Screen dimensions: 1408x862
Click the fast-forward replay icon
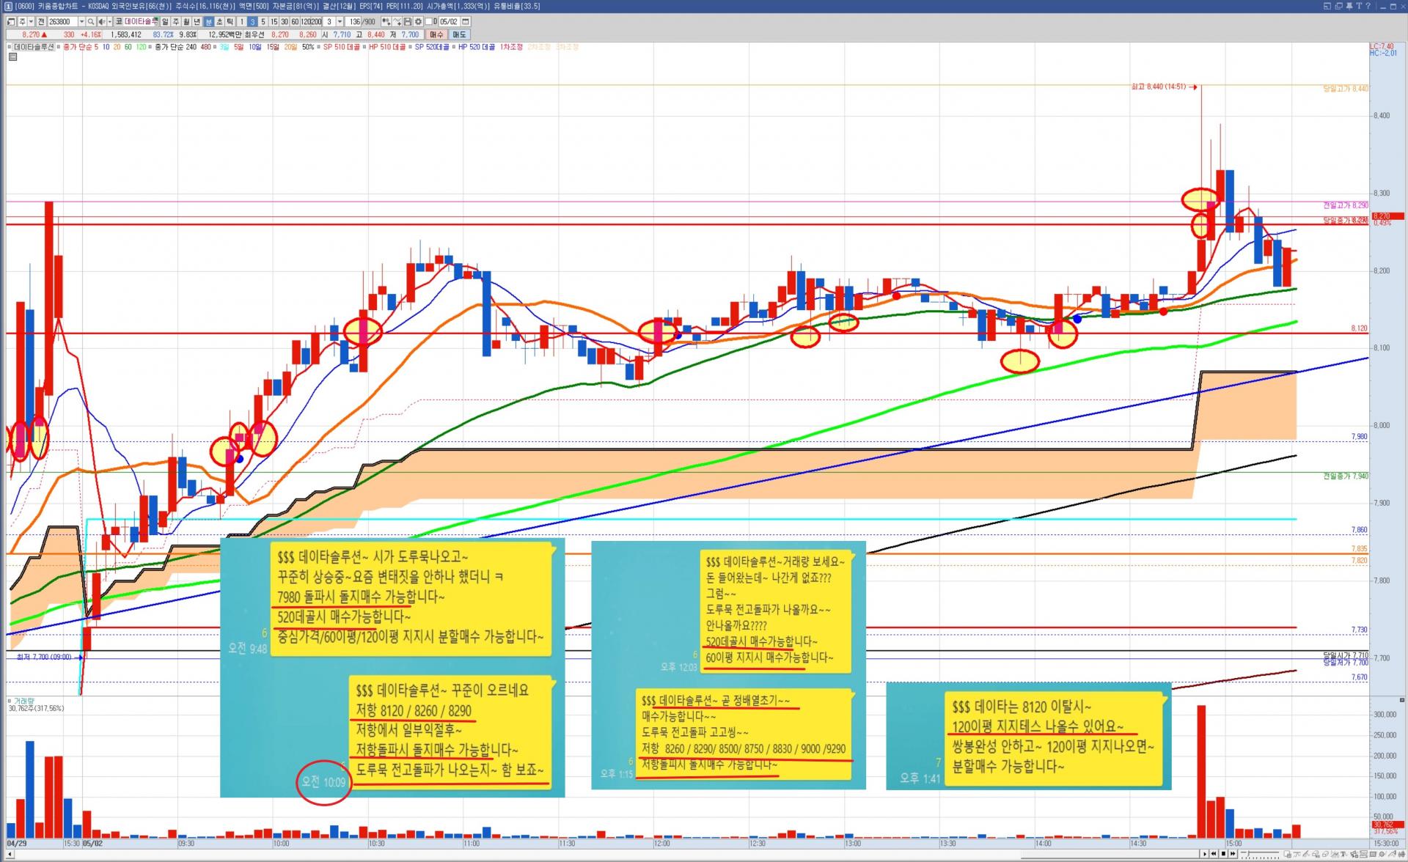pyautogui.click(x=1233, y=854)
